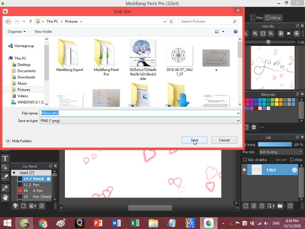Select Music in the navigation tree
305x229 pixels.
pyautogui.click(x=22, y=83)
